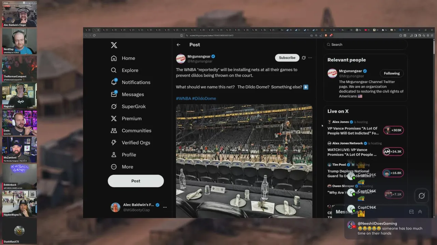Viewport: 437px width, 245px height.
Task: Click the Grok explain icon beside Subscribe
Action: pyautogui.click(x=304, y=58)
